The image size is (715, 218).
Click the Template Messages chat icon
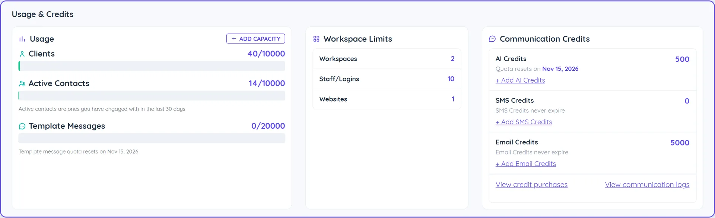tap(22, 126)
